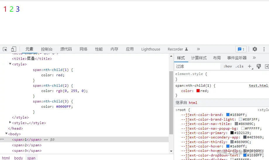The width and height of the screenshot is (269, 160).
Task: Open the DevTools three-dot menu
Action: click(264, 49)
